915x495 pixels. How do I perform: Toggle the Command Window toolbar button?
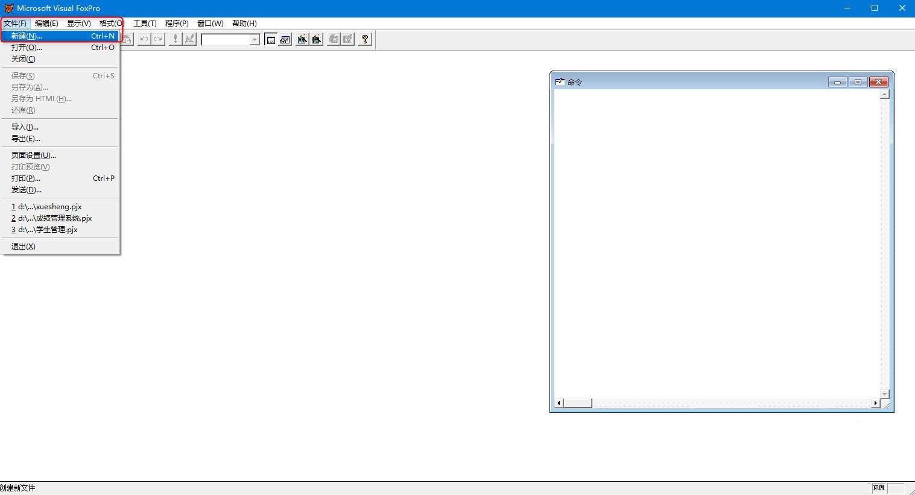pyautogui.click(x=271, y=39)
